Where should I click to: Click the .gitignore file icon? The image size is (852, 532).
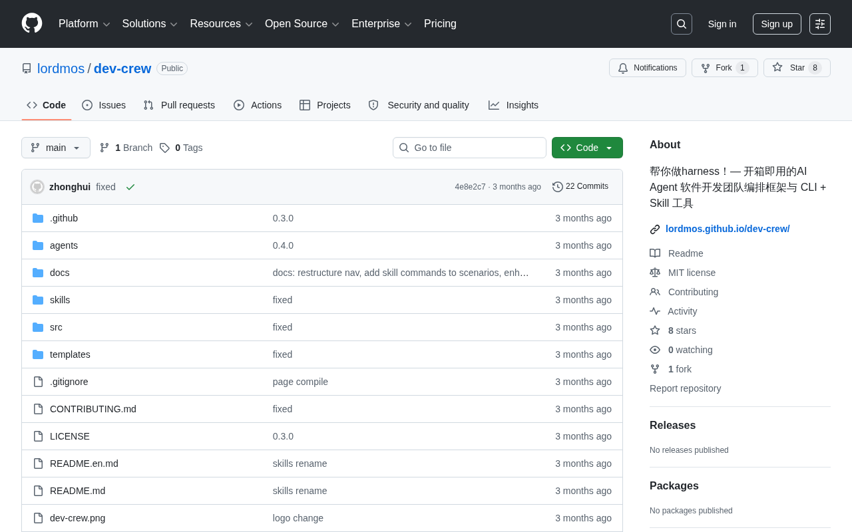(x=38, y=382)
